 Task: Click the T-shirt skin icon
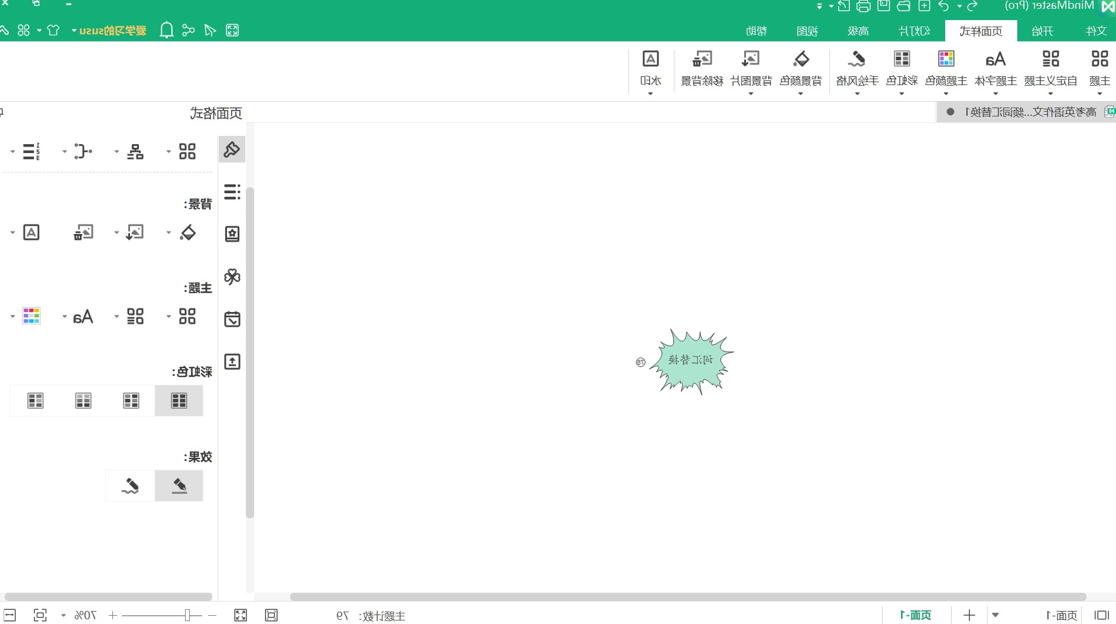[x=53, y=30]
